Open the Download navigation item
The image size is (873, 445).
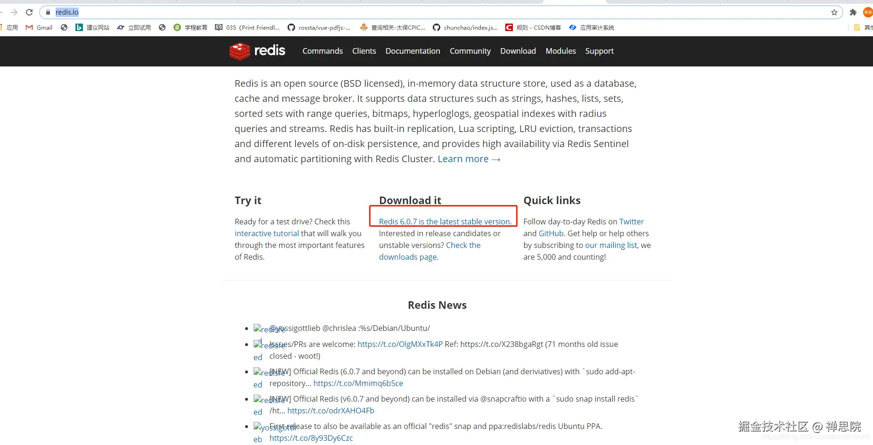click(518, 51)
